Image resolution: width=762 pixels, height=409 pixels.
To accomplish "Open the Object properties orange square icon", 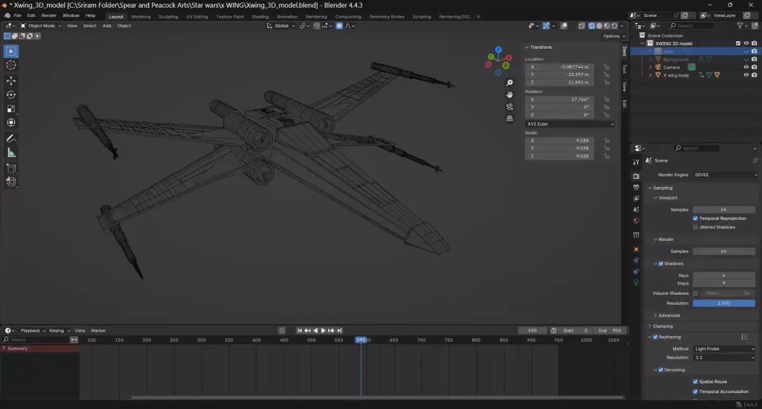I will click(636, 249).
